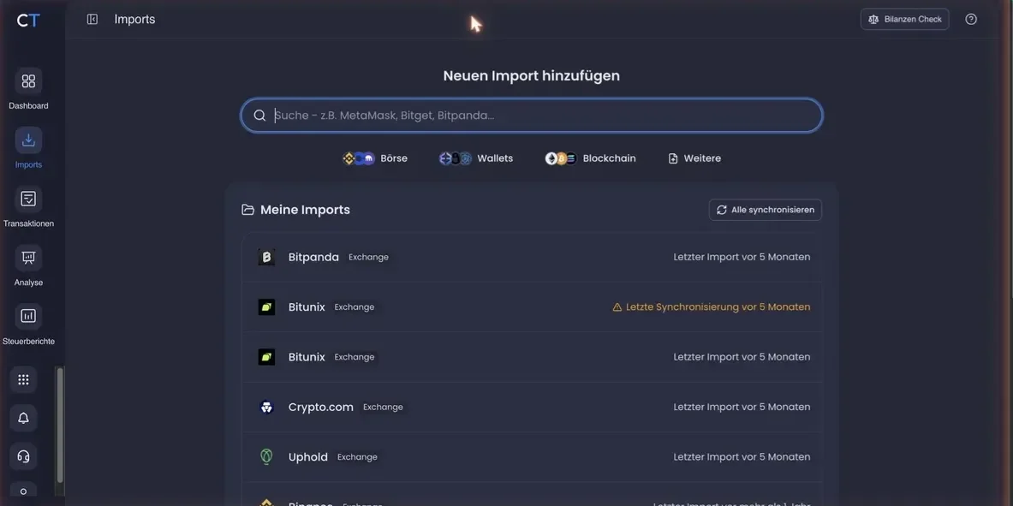
Task: Click the Exchange tag next to Uphold
Action: tap(357, 457)
